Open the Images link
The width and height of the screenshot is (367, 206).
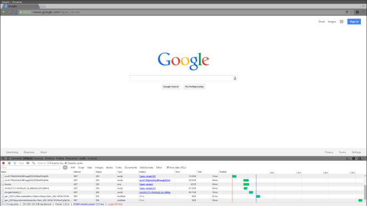coord(331,22)
